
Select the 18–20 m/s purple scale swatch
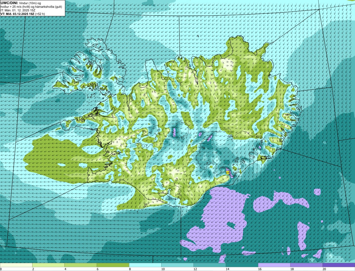point(306,265)
